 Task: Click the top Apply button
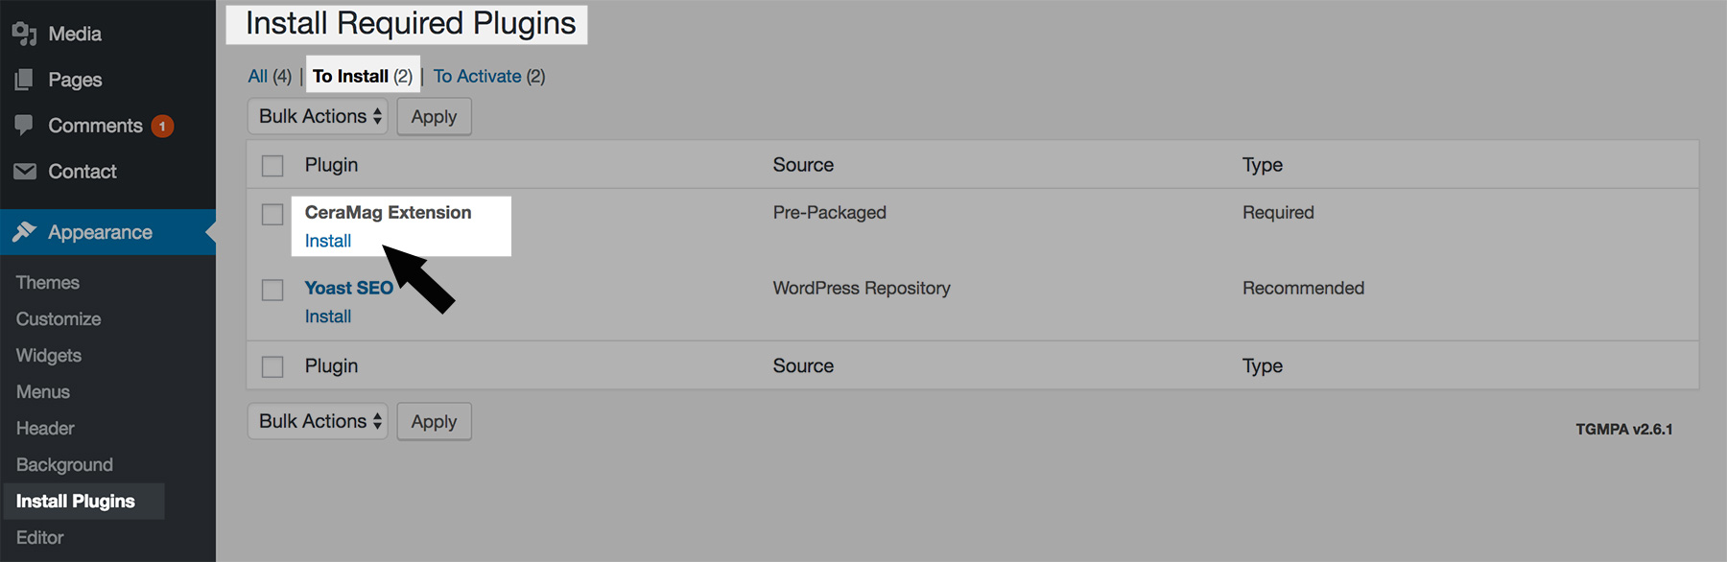coord(434,117)
